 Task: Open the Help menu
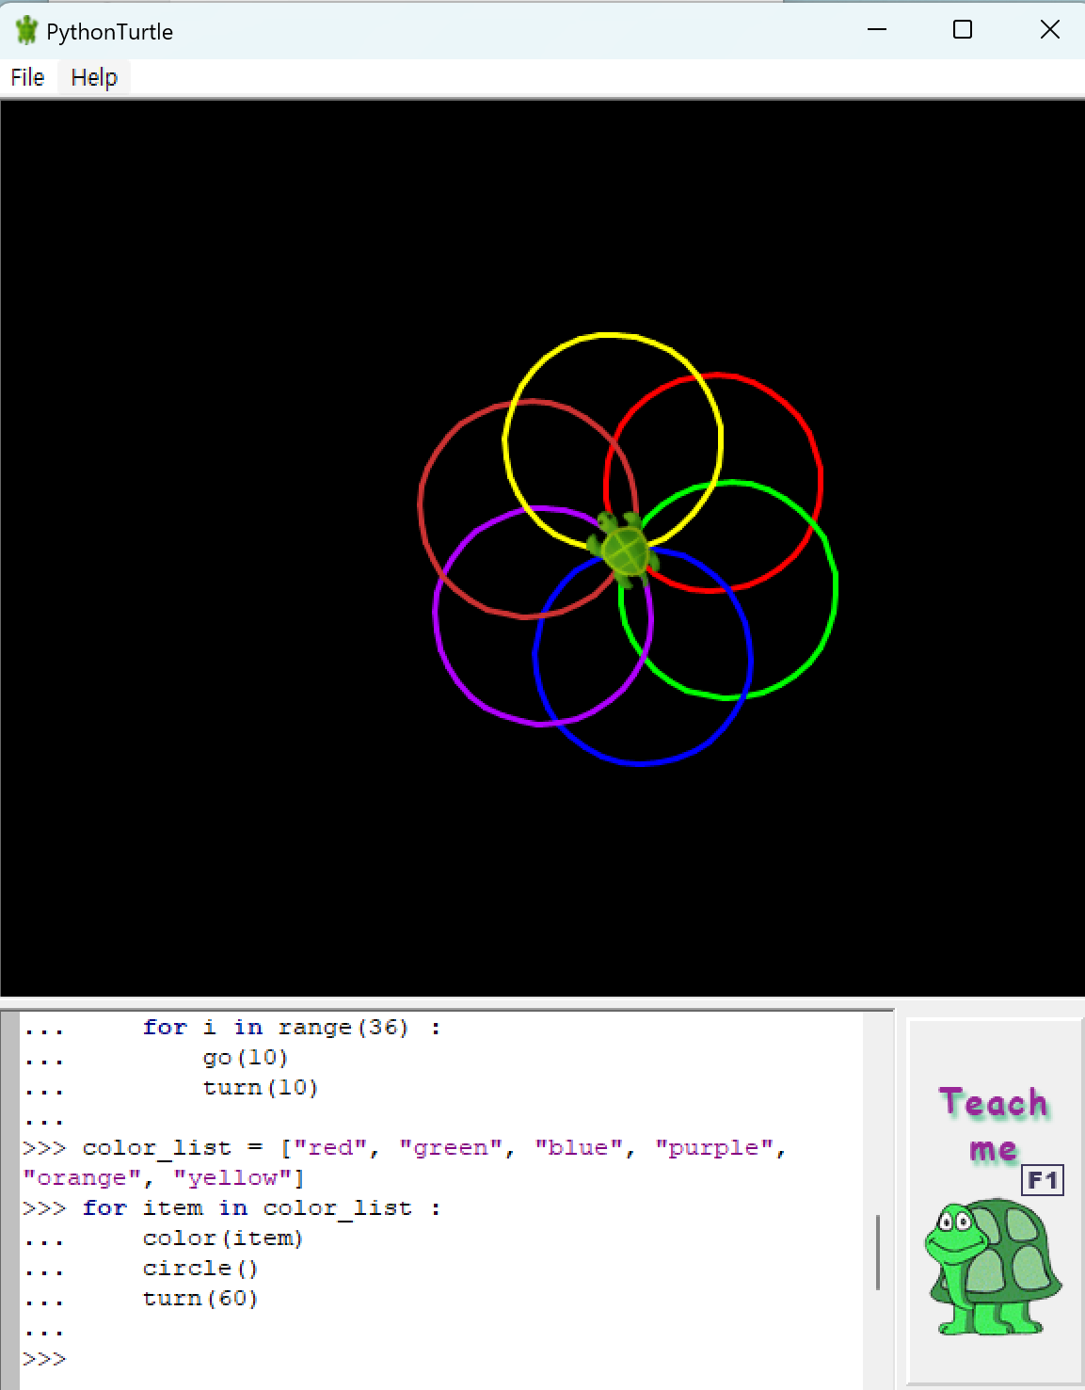[94, 77]
